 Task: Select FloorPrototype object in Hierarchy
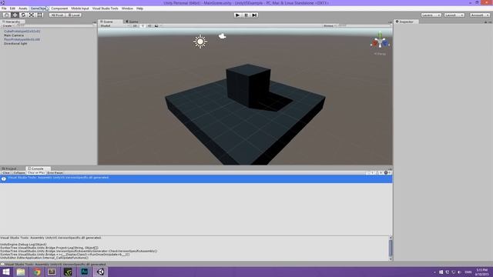(x=22, y=39)
